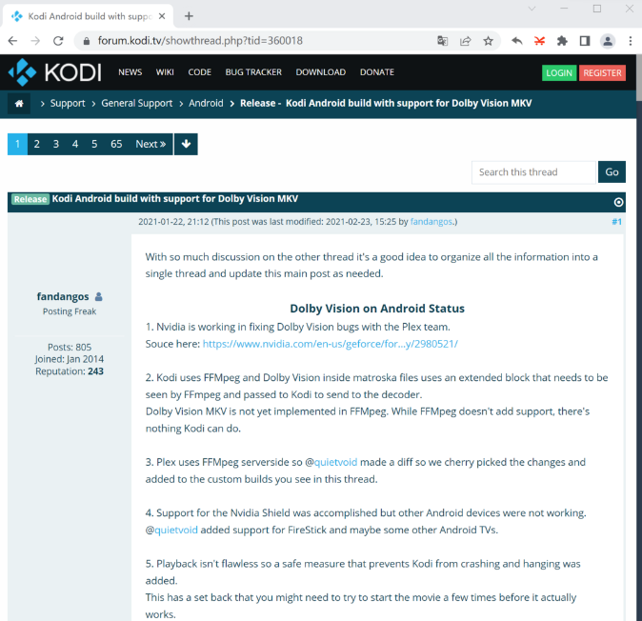The width and height of the screenshot is (642, 621).
Task: Jump to bottom with down-arrow button
Action: point(186,144)
